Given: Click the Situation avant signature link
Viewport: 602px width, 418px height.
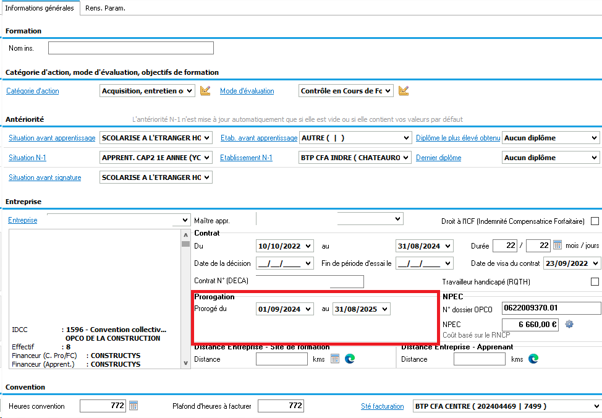Looking at the screenshot, I should (x=45, y=177).
